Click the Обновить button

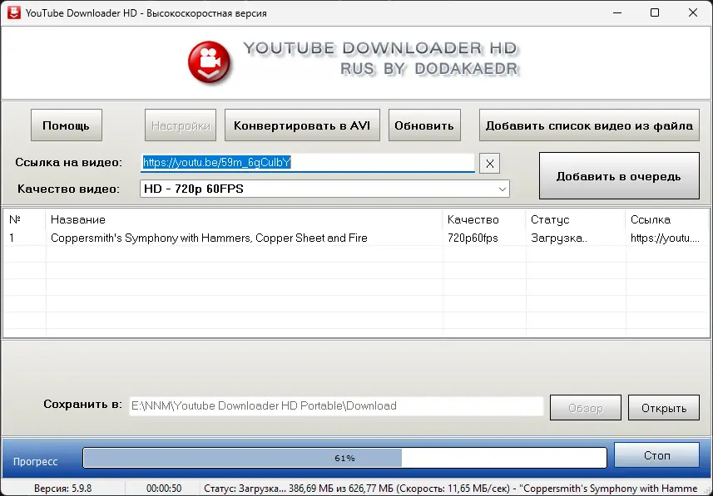coord(424,125)
